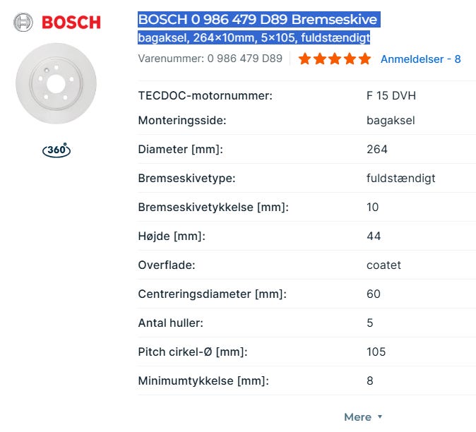Click the Diameter [mm] value 264
The width and height of the screenshot is (476, 432).
click(x=377, y=149)
